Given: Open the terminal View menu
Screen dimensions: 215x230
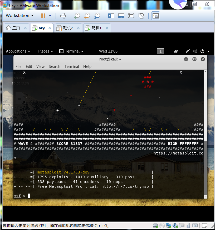Looking at the screenshot, I should coord(40,67).
